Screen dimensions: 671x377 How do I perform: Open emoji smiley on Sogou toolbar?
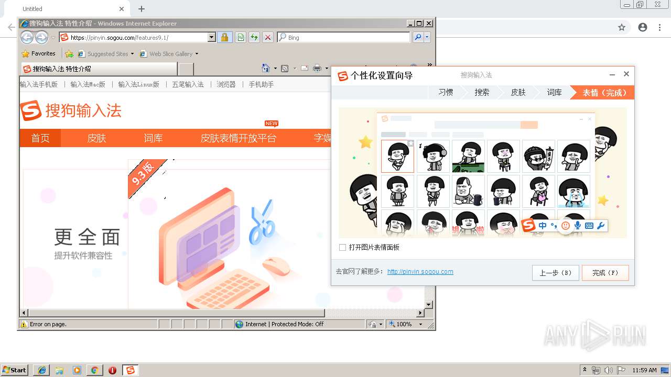[566, 226]
